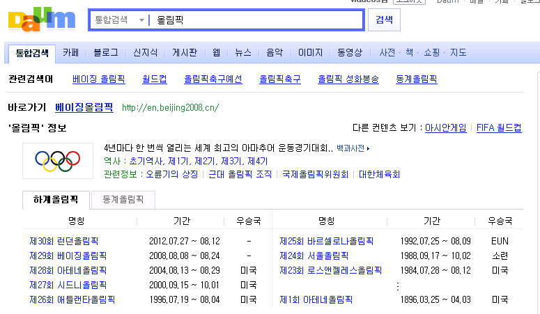Select the 통합검색 tab
Screen dimensions: 540x314
click(32, 53)
